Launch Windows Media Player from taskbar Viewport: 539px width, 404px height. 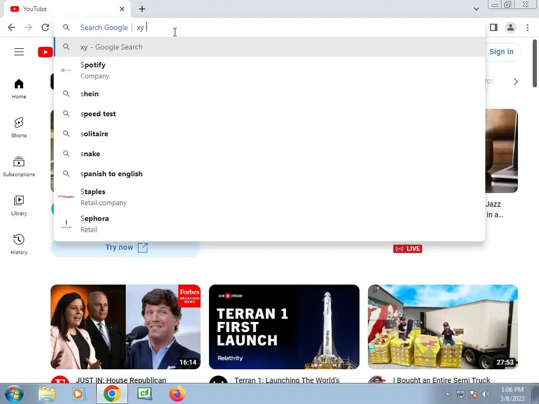point(79,393)
